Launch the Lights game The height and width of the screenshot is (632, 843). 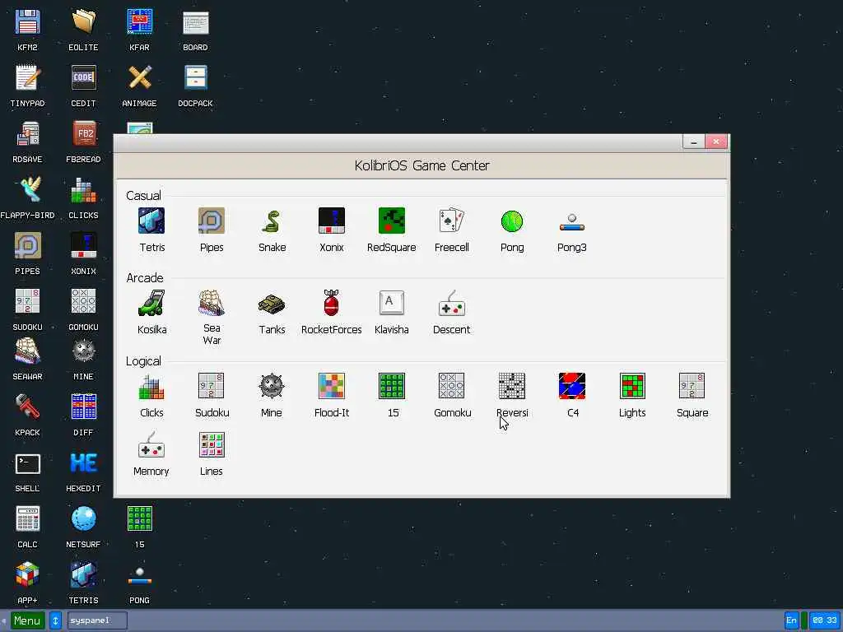point(632,387)
